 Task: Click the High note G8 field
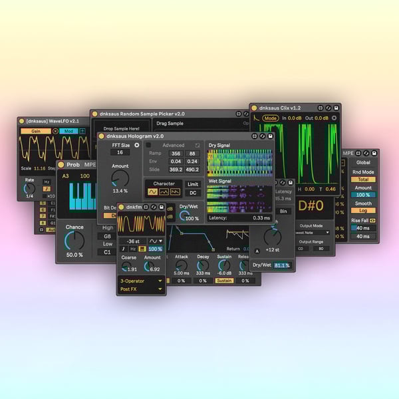(x=107, y=236)
